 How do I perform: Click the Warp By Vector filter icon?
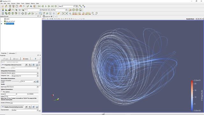(x=29, y=13)
